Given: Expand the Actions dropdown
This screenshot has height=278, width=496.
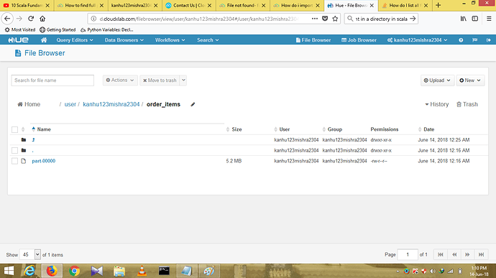Looking at the screenshot, I should [120, 80].
